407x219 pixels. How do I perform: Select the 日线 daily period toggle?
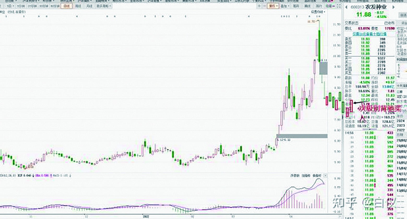pos(66,6)
